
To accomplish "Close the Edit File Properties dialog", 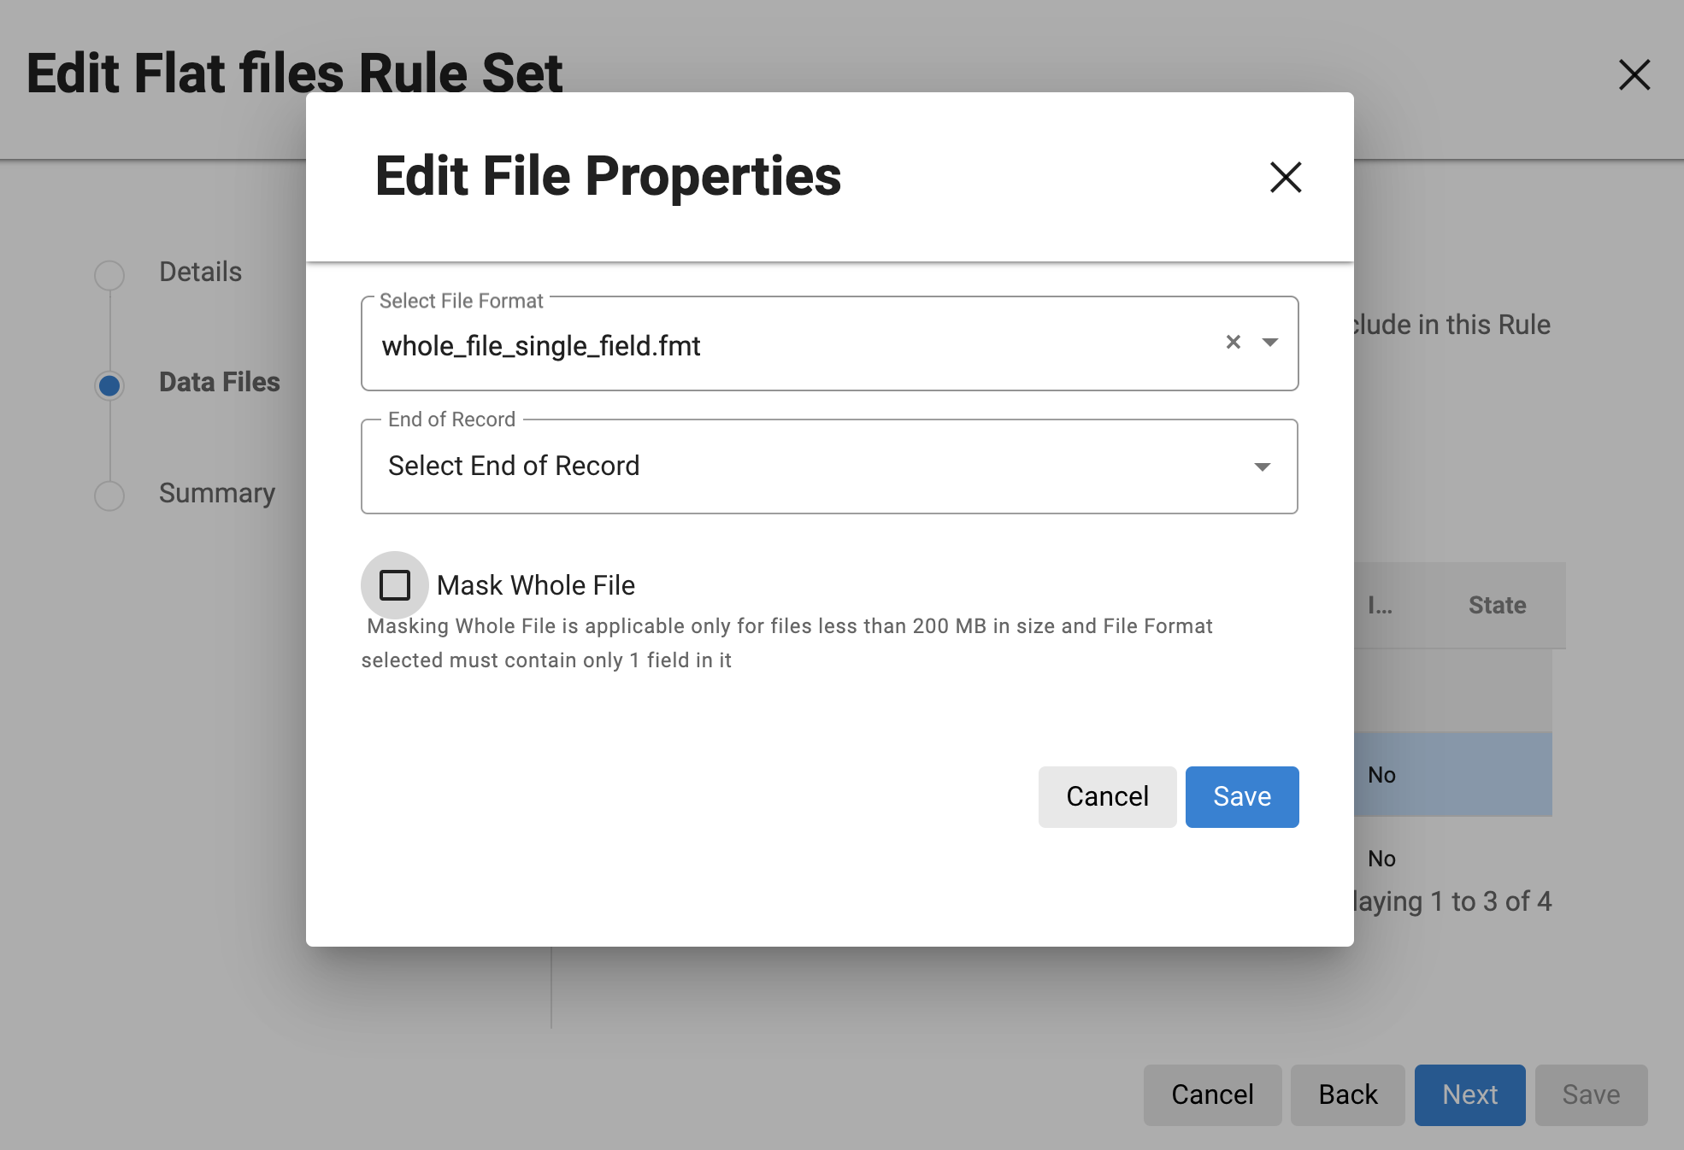I will pos(1286,179).
